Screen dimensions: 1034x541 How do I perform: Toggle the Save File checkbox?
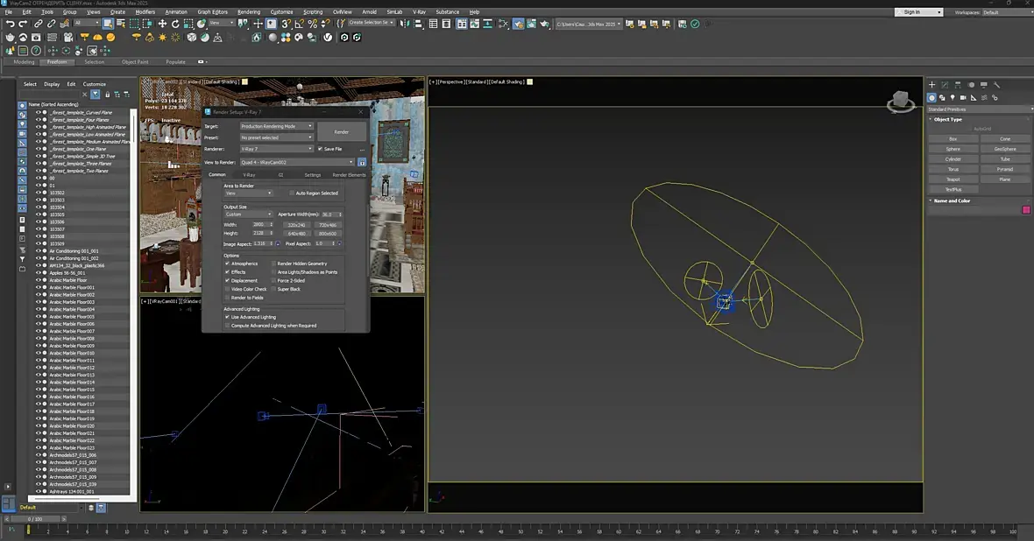tap(320, 149)
